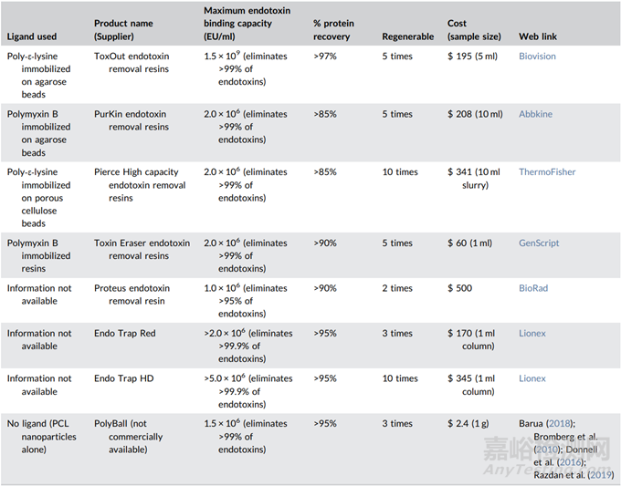Screen dimensions: 621x486
Task: Click Lionex link in Endo Trap HD row
Action: pos(532,378)
